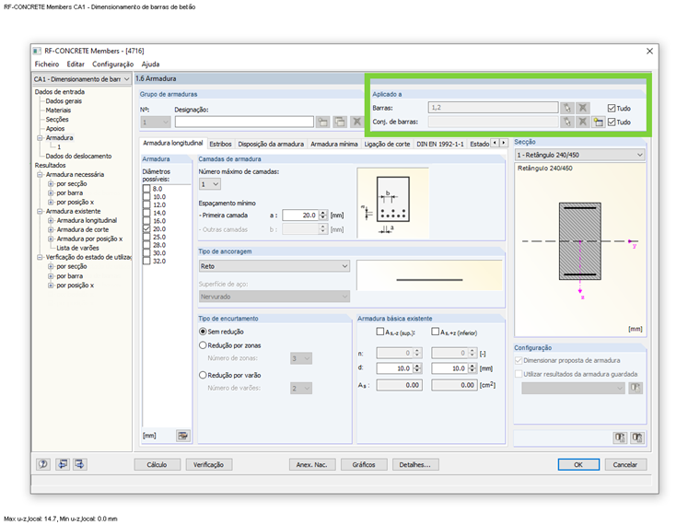Click the delete icon beside the Barras field
Viewport: 700px width, 525px height.
pos(583,108)
